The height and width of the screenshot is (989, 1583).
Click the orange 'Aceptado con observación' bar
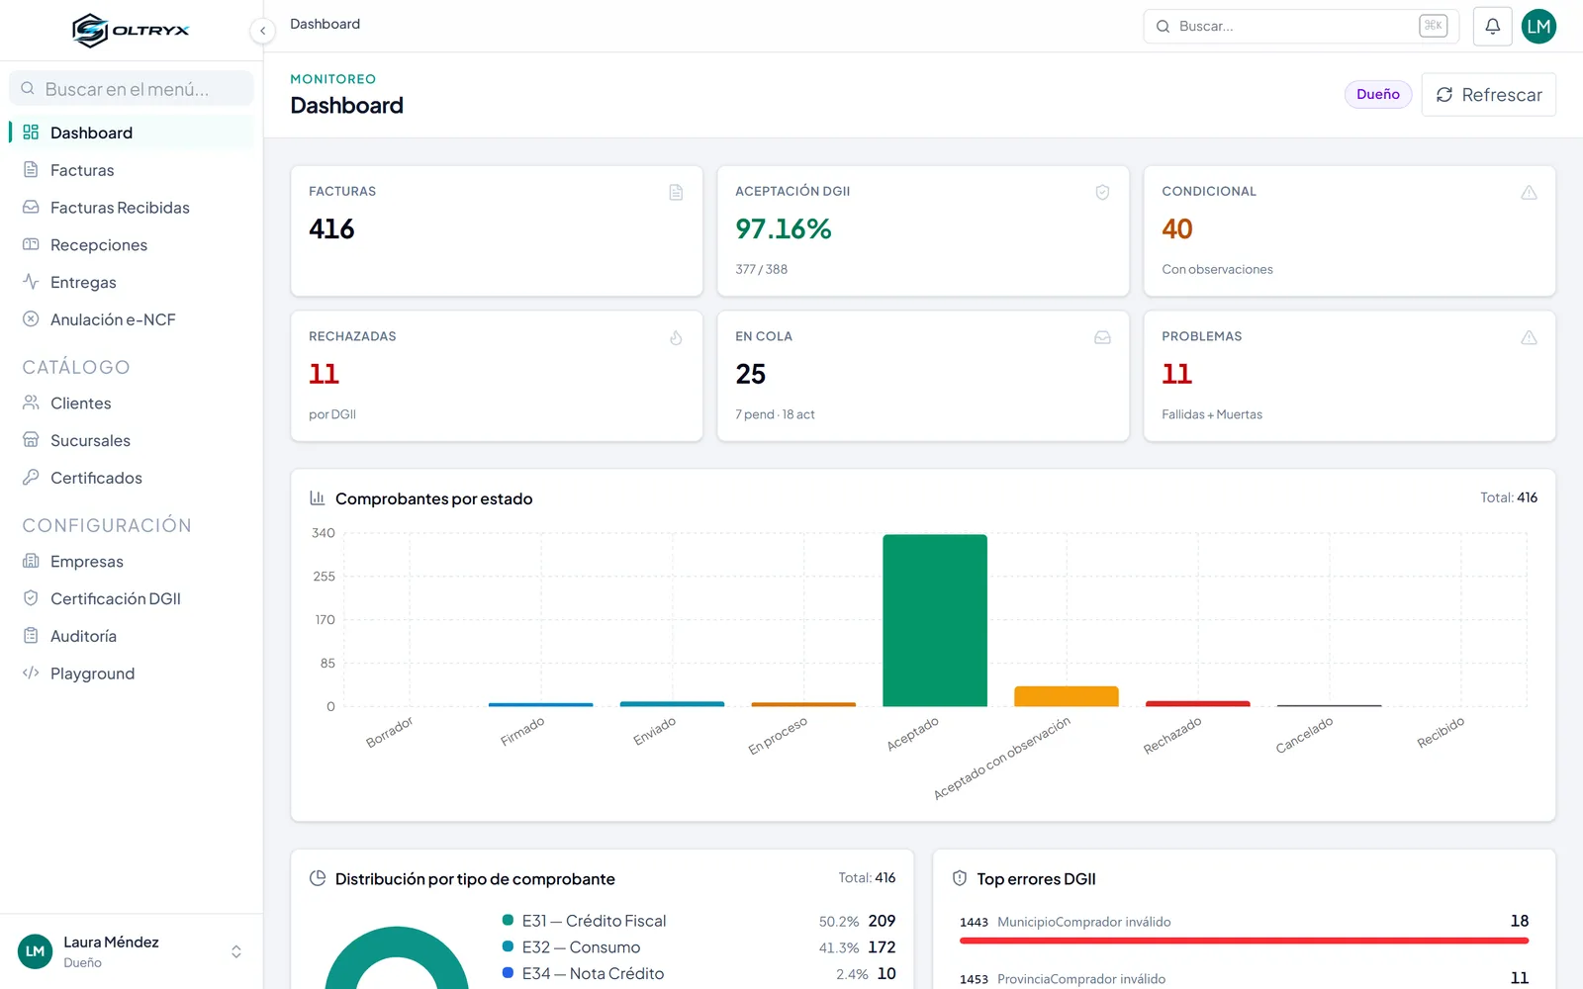(1067, 696)
